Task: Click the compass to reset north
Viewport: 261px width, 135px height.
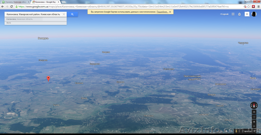Action: point(254,105)
